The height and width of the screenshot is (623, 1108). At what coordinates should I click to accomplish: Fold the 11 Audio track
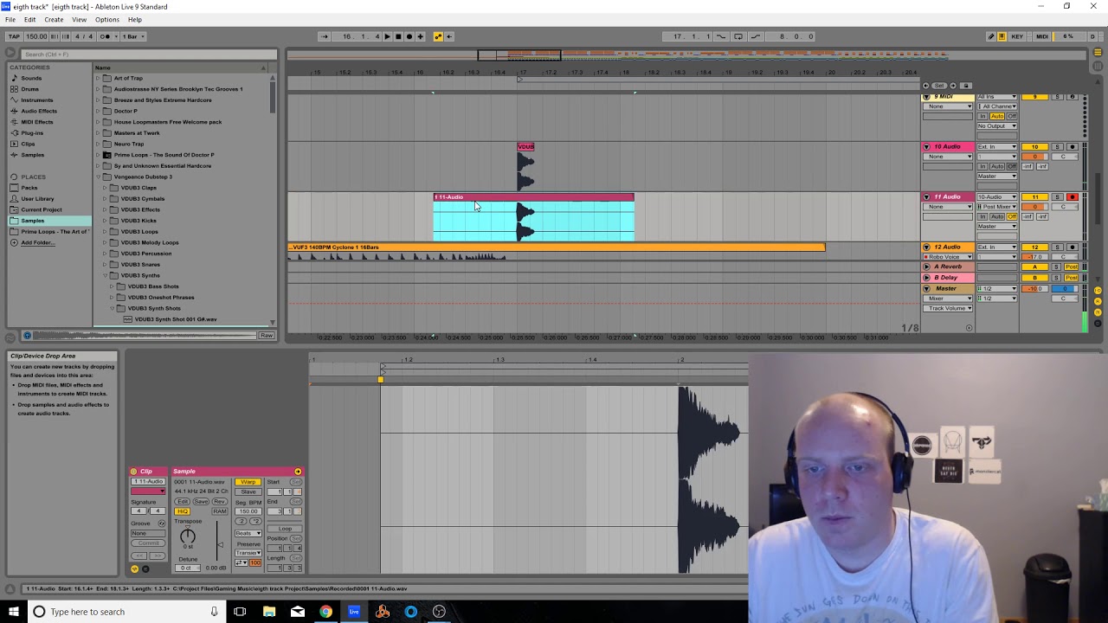pos(926,197)
